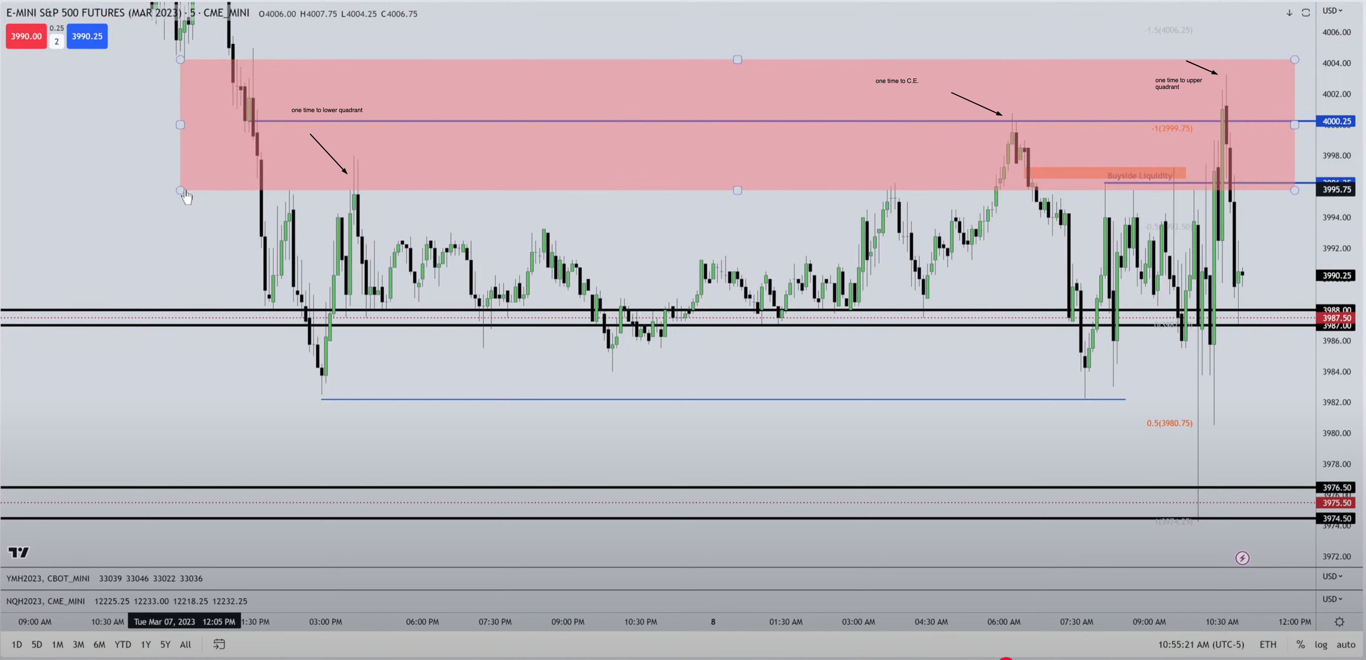Select the All time range
This screenshot has height=660, width=1366.
(185, 645)
